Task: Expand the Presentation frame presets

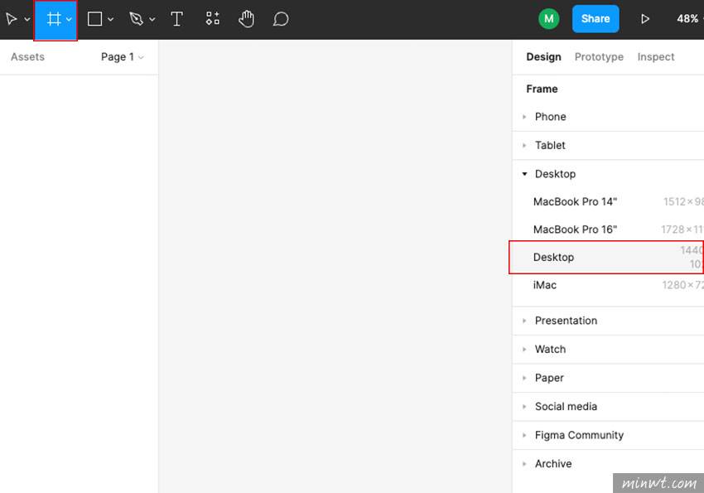Action: 608,321
